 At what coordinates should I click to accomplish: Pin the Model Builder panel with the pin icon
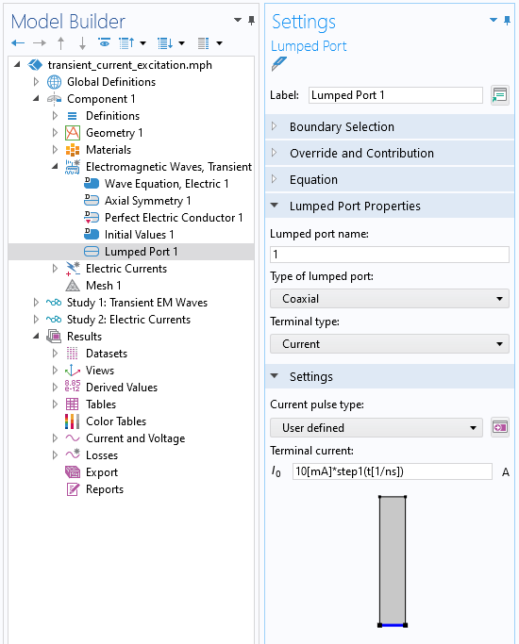(252, 20)
